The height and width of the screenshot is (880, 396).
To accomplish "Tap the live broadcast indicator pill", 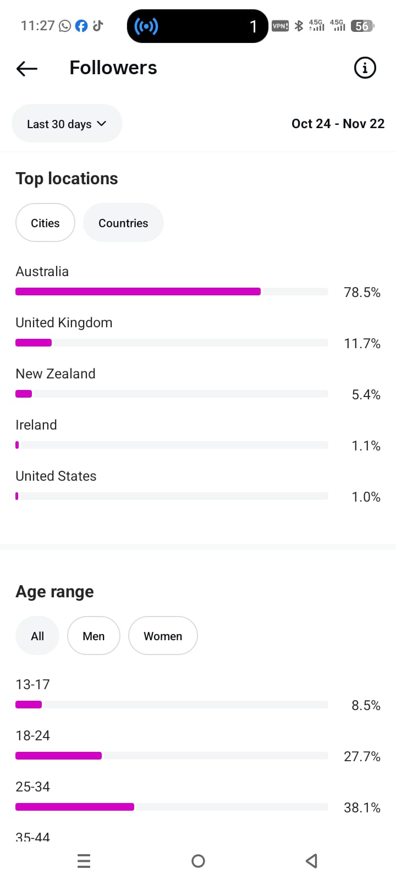I will point(197,26).
